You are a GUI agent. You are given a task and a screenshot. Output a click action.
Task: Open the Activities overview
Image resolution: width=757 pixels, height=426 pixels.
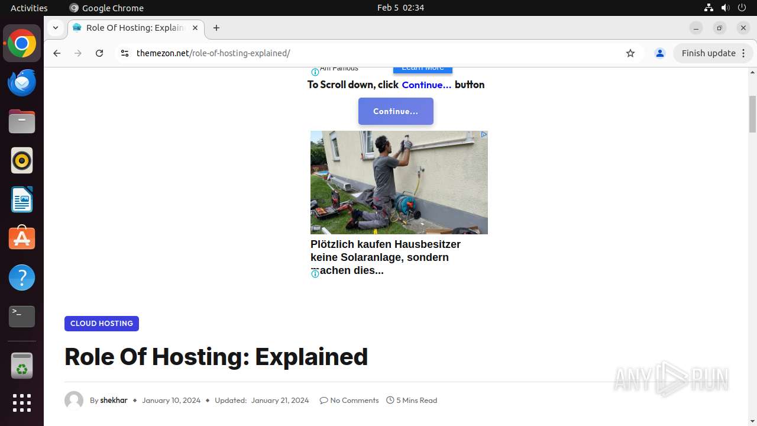point(29,8)
